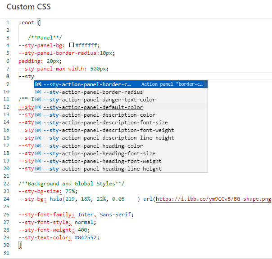The image size is (272, 259).
Task: Place cursor after --sty on line 8
Action: [x=34, y=76]
